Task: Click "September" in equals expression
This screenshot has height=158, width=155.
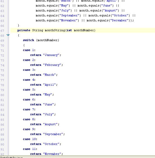Action: tap(70, 15)
